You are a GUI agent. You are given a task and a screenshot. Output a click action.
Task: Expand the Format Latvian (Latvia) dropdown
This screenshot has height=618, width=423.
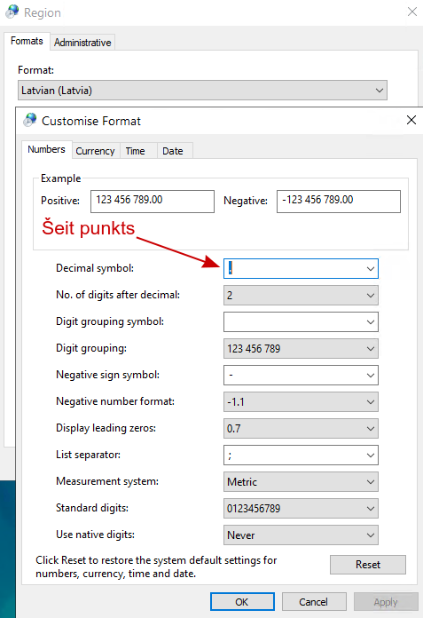203,91
